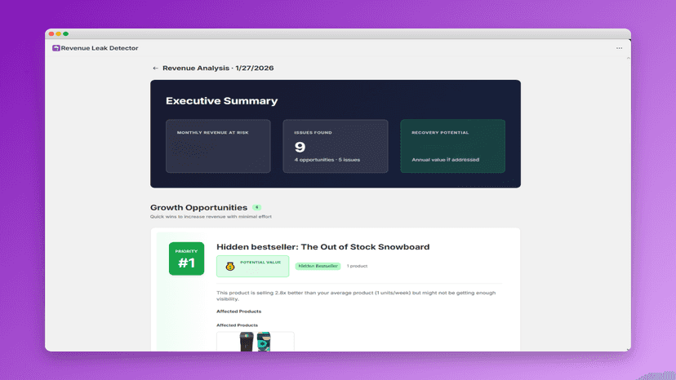676x380 pixels.
Task: Click the 'Revenue Leak Detector' title text
Action: coord(100,48)
